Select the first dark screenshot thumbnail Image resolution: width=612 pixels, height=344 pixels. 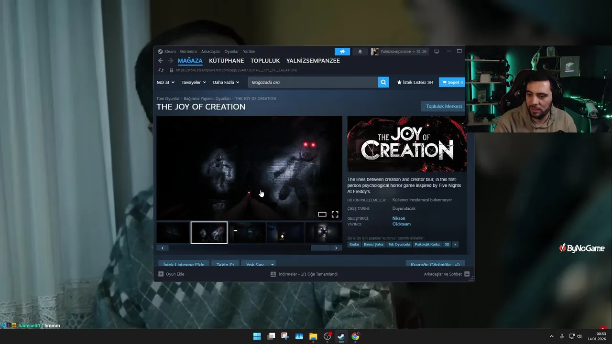click(173, 233)
